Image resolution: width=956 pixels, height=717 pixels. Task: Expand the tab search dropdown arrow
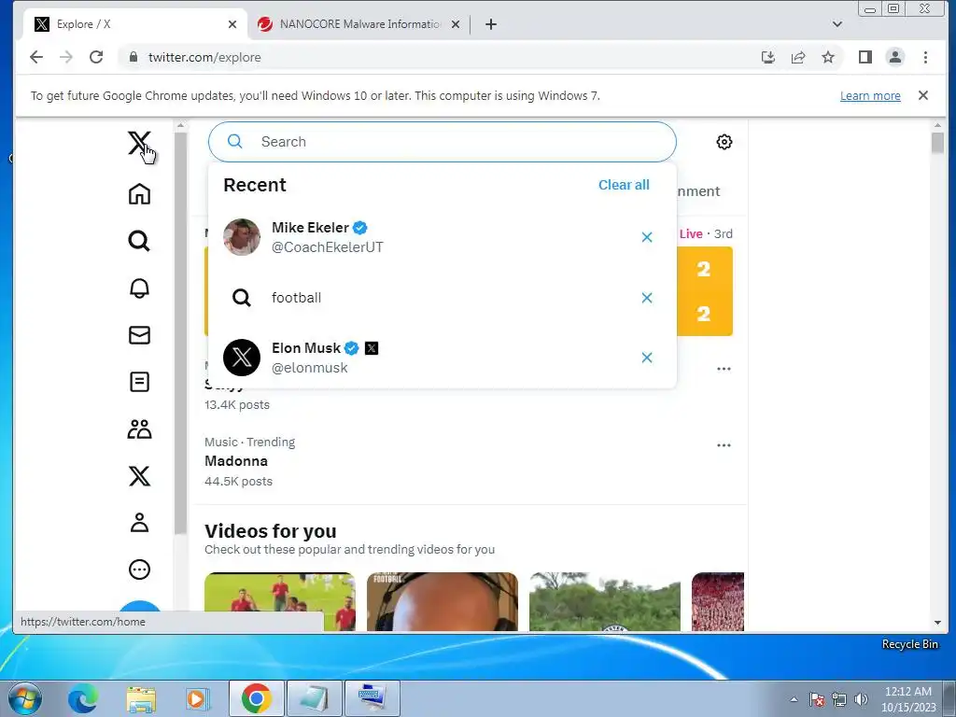(837, 24)
